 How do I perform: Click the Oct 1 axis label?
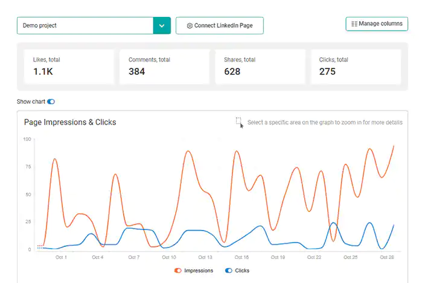point(61,257)
